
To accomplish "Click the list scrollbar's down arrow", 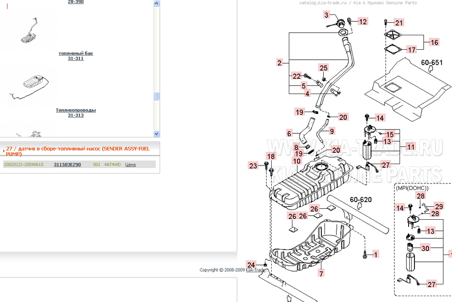I will pos(156,134).
